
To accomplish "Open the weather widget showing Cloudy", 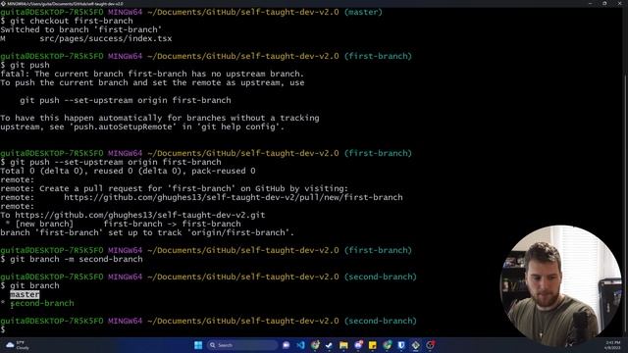I will pyautogui.click(x=18, y=345).
